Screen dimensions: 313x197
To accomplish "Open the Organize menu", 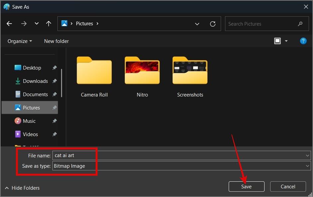I will [x=20, y=41].
